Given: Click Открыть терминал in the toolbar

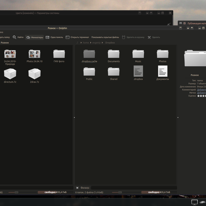Looking at the screenshot, I should pos(77,37).
